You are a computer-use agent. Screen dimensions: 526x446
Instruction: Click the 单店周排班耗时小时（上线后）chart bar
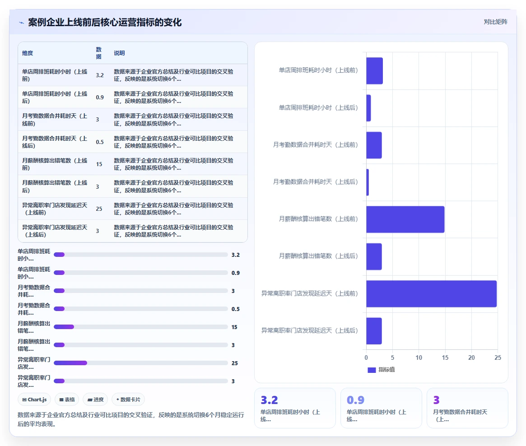[x=368, y=108]
